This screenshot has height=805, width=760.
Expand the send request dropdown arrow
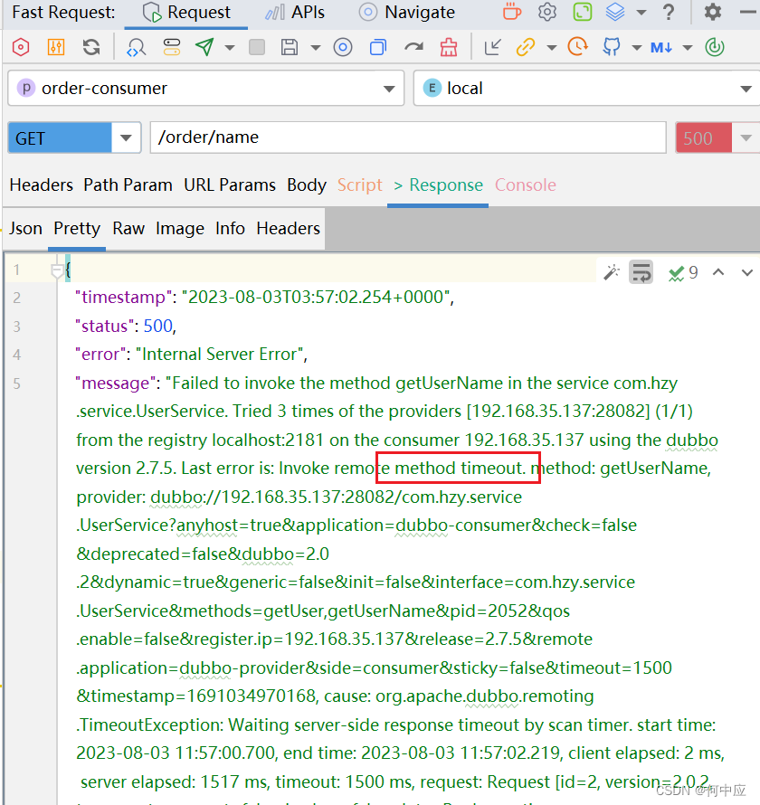click(230, 48)
